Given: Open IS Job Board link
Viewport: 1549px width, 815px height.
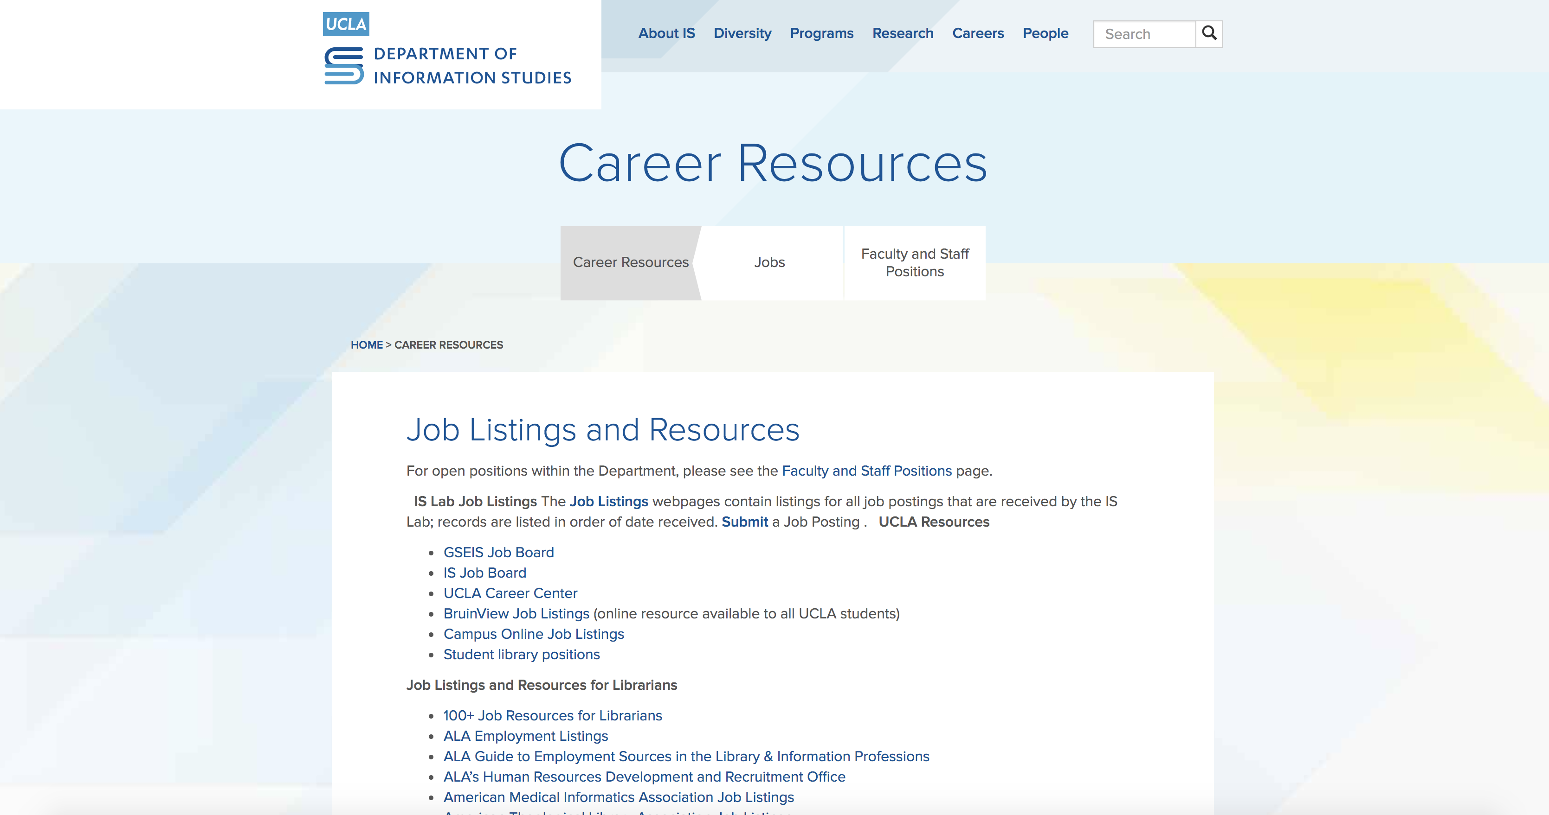Looking at the screenshot, I should pos(484,573).
